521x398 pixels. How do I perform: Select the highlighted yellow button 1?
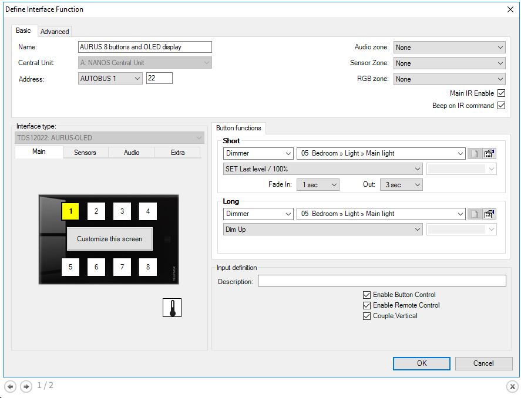70,211
